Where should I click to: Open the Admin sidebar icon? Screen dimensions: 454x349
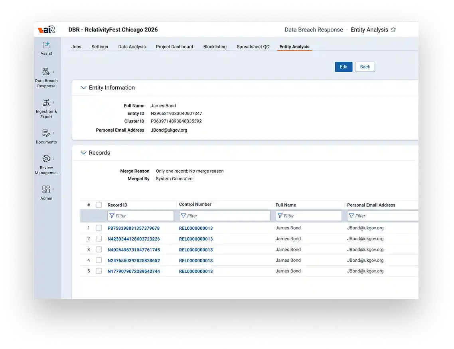(46, 189)
